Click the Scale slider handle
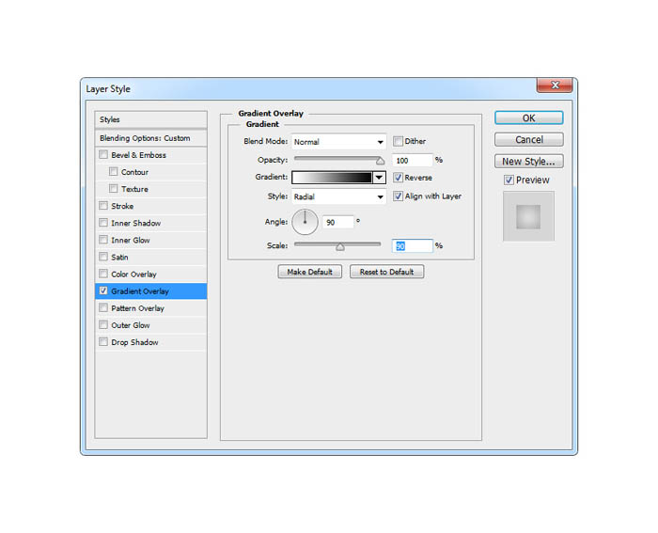 pos(340,247)
